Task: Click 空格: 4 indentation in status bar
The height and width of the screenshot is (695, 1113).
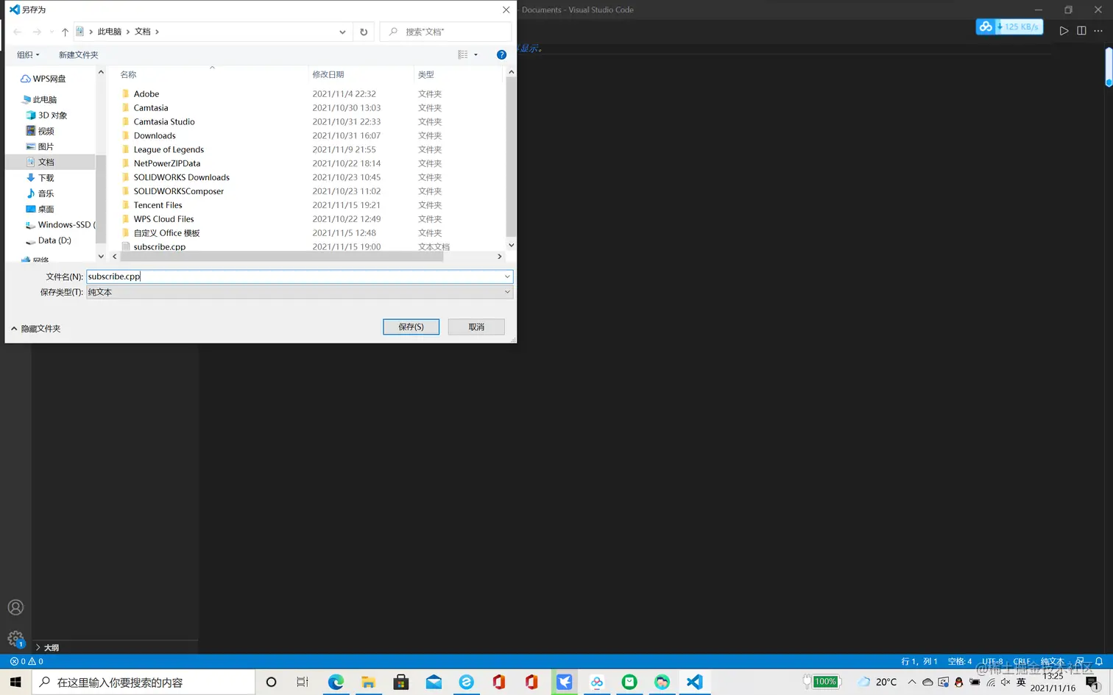Action: [x=960, y=661]
